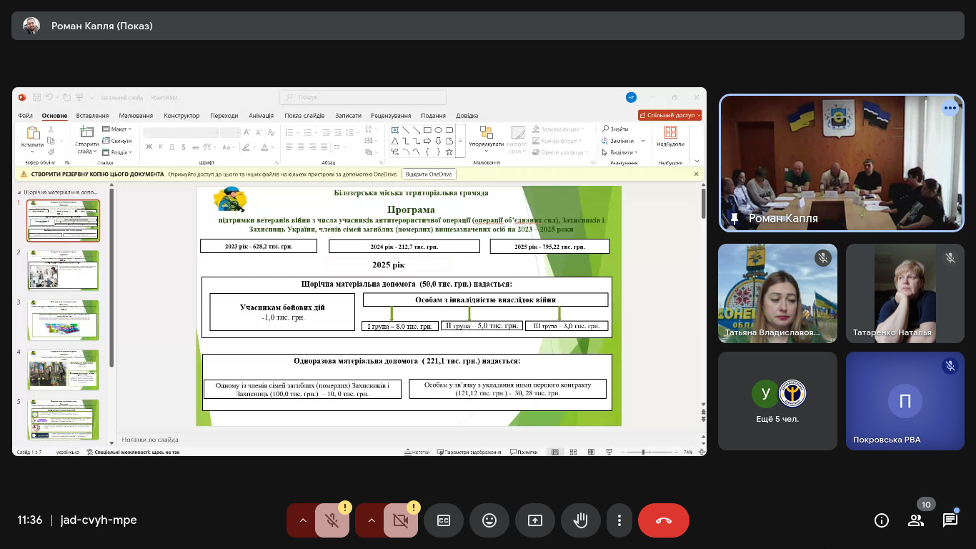Raise your hand in the meeting
Viewport: 976px width, 549px height.
click(x=581, y=520)
